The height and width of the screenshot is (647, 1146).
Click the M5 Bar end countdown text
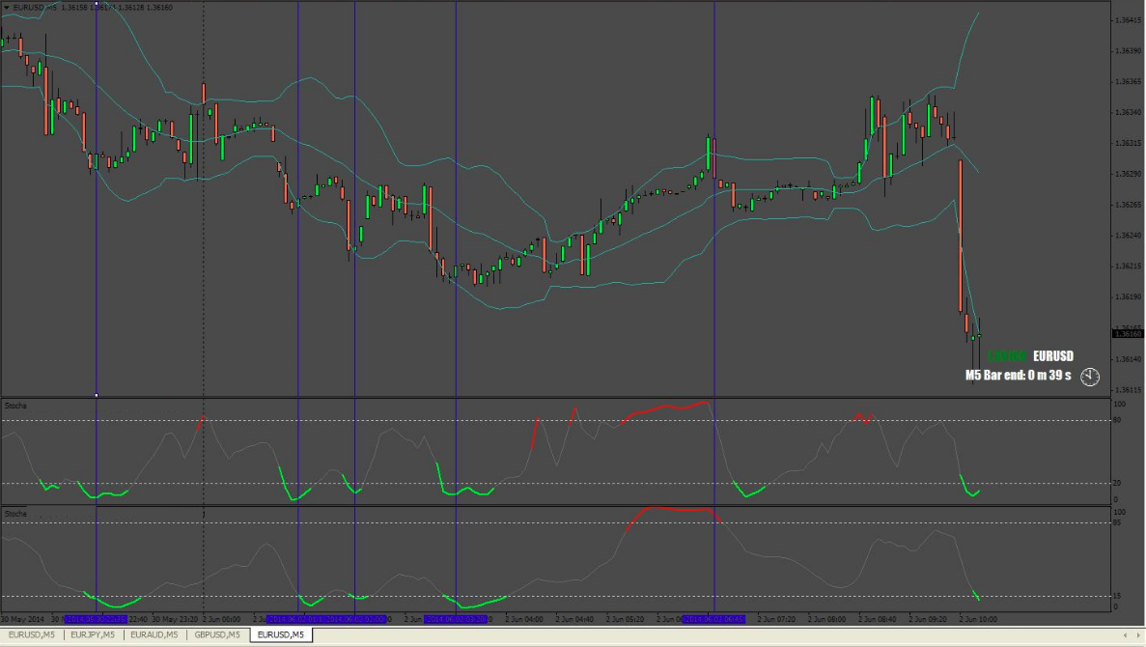1018,376
